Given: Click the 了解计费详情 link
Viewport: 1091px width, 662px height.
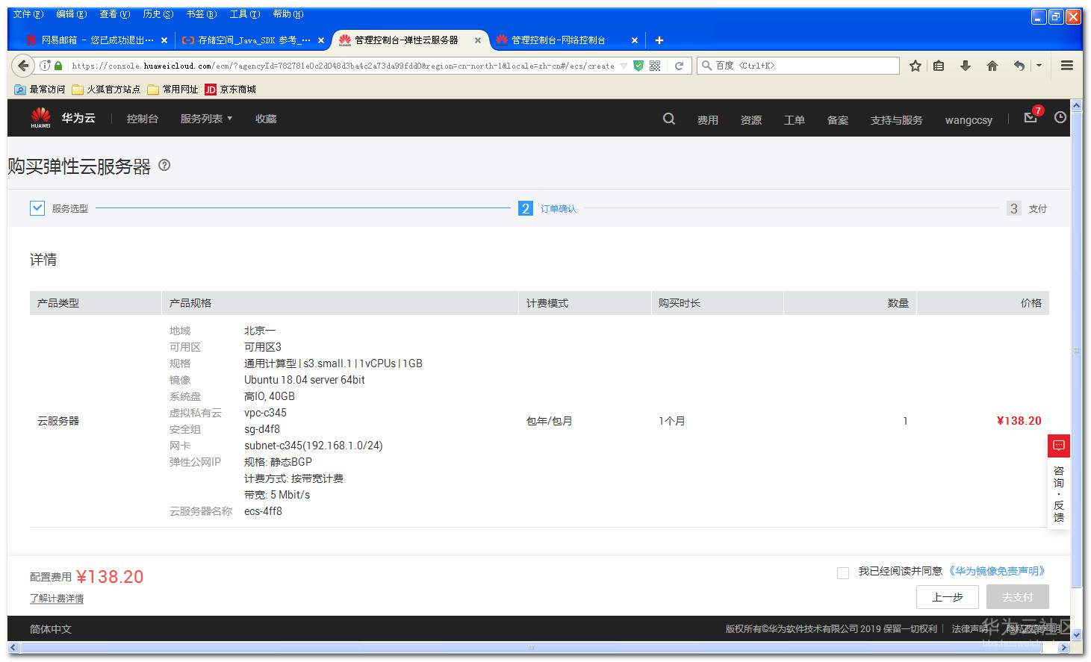Looking at the screenshot, I should 57,599.
